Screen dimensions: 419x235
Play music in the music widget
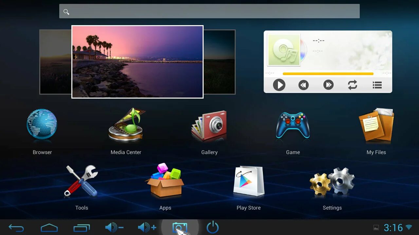point(279,85)
